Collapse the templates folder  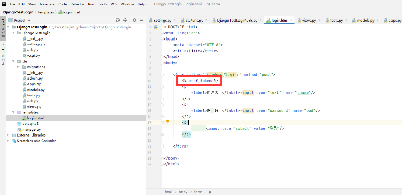click(13, 112)
